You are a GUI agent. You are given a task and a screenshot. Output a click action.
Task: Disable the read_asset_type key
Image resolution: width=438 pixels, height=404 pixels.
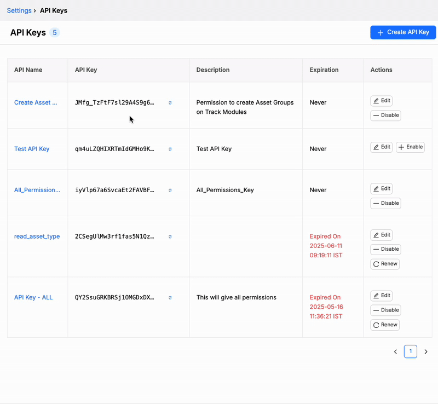point(385,249)
